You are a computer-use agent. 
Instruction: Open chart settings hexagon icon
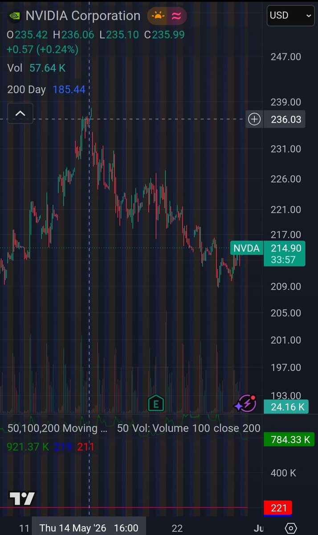point(290,528)
